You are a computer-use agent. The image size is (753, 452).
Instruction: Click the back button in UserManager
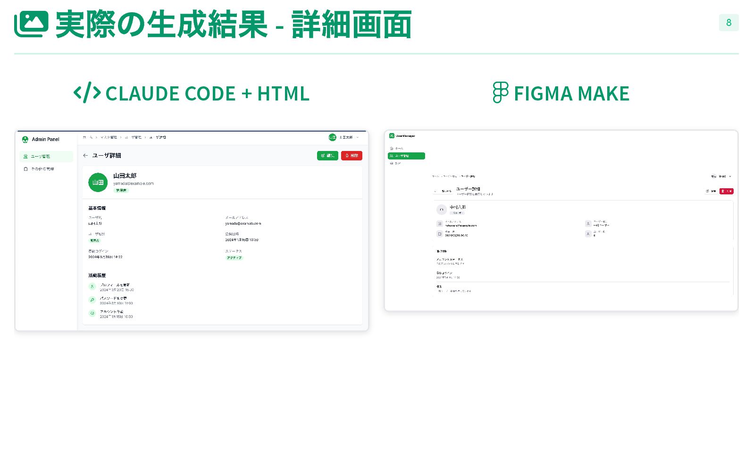coord(443,191)
